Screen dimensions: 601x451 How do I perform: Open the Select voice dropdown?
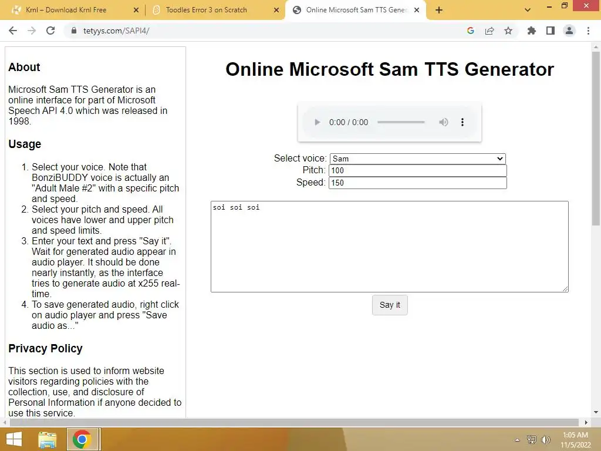tap(418, 159)
